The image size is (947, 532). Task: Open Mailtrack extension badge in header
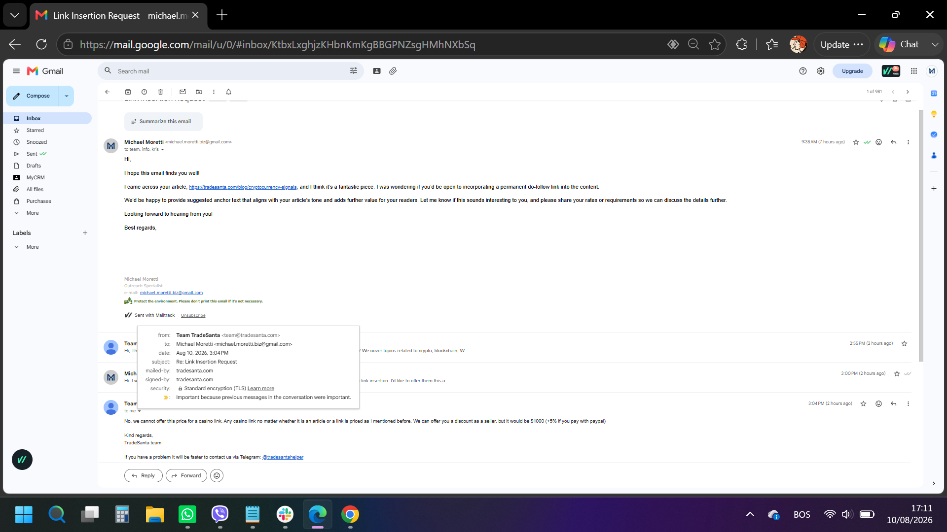click(x=891, y=71)
